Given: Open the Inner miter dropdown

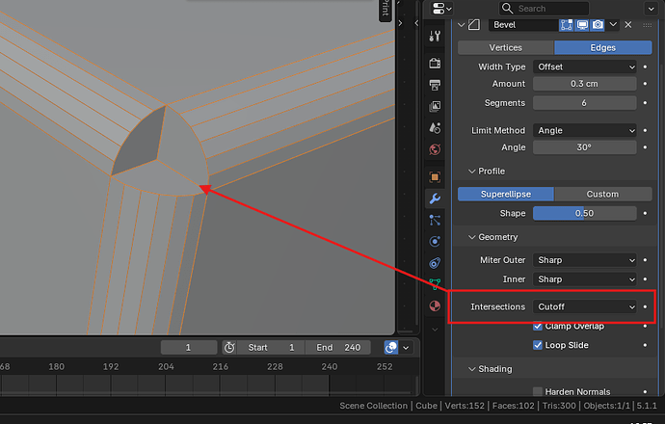Looking at the screenshot, I should point(585,279).
